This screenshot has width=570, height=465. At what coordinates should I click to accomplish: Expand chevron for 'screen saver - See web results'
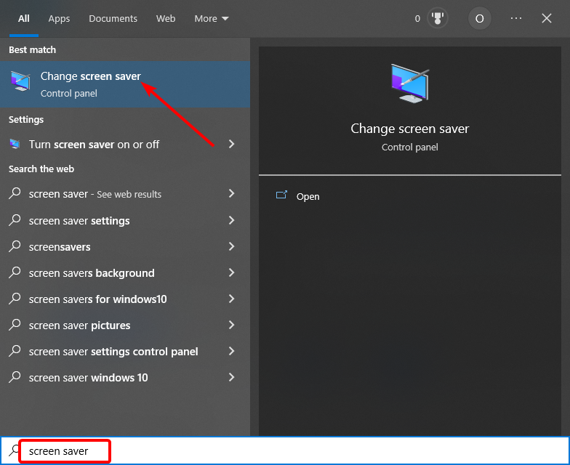pos(231,193)
